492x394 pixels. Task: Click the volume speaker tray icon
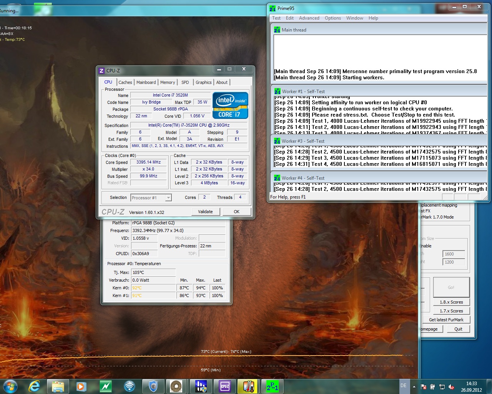click(x=451, y=387)
